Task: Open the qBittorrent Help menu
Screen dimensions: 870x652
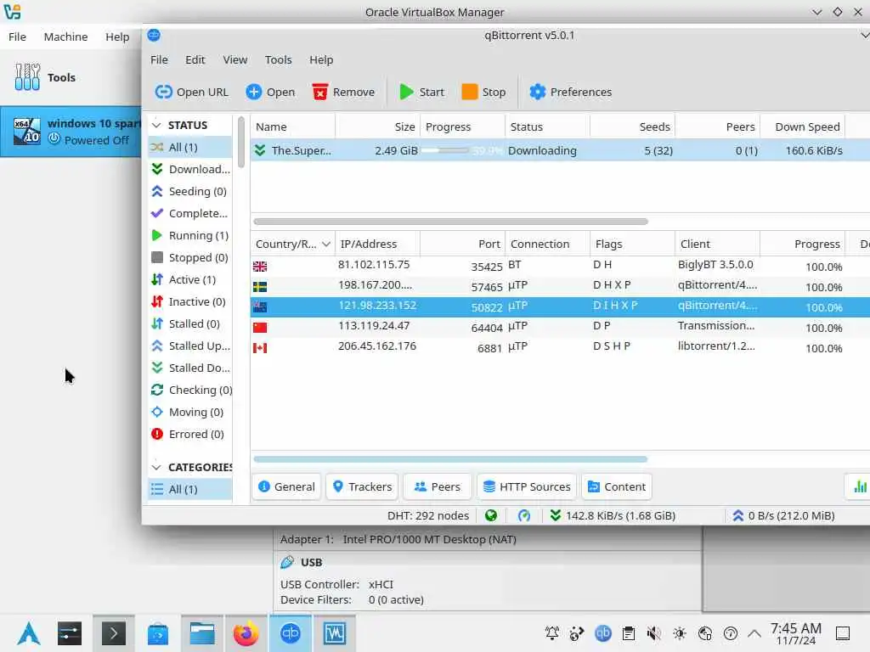Action: (321, 60)
